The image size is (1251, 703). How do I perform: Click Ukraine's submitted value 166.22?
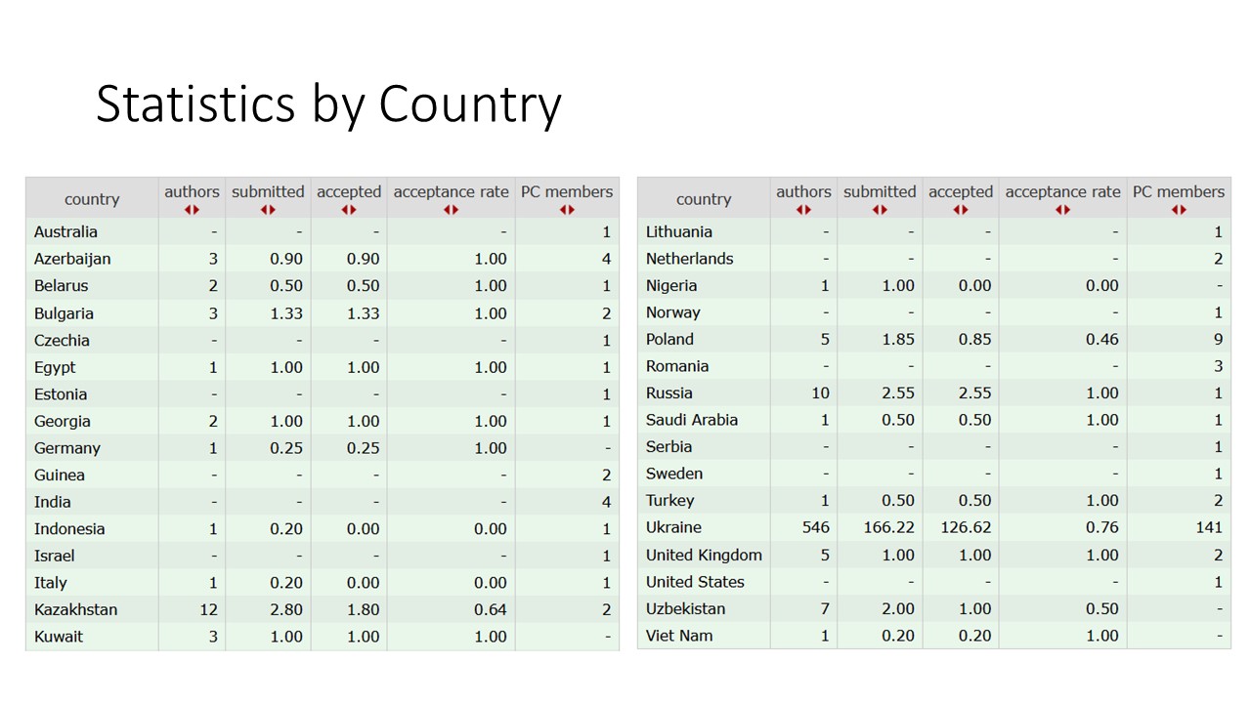(x=889, y=527)
